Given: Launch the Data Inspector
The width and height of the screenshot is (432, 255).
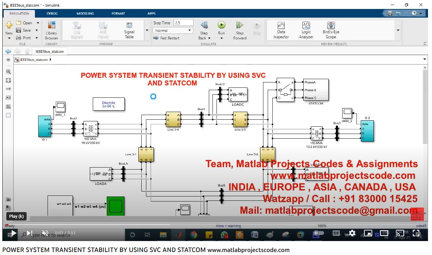Looking at the screenshot, I should (x=281, y=30).
